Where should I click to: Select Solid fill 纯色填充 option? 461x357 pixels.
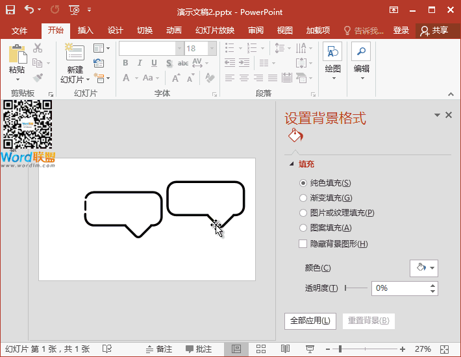coord(303,183)
